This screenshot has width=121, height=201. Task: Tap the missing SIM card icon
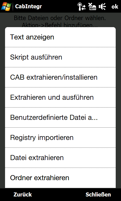(92, 7)
